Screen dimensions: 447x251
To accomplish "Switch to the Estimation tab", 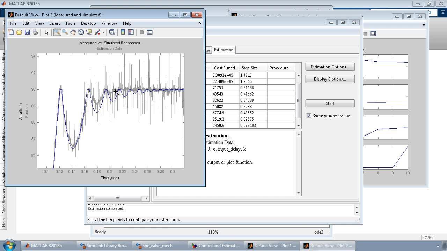I will pos(224,50).
